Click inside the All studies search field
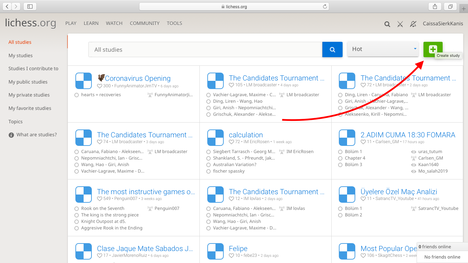 pos(205,50)
